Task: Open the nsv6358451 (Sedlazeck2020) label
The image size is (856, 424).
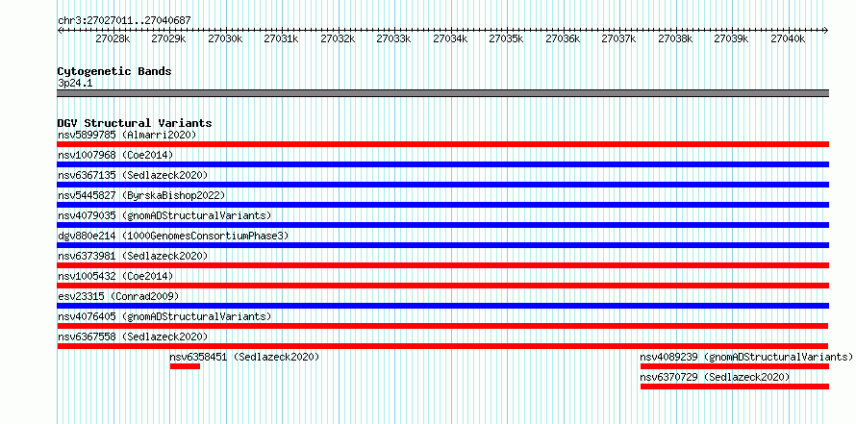Action: [x=244, y=357]
